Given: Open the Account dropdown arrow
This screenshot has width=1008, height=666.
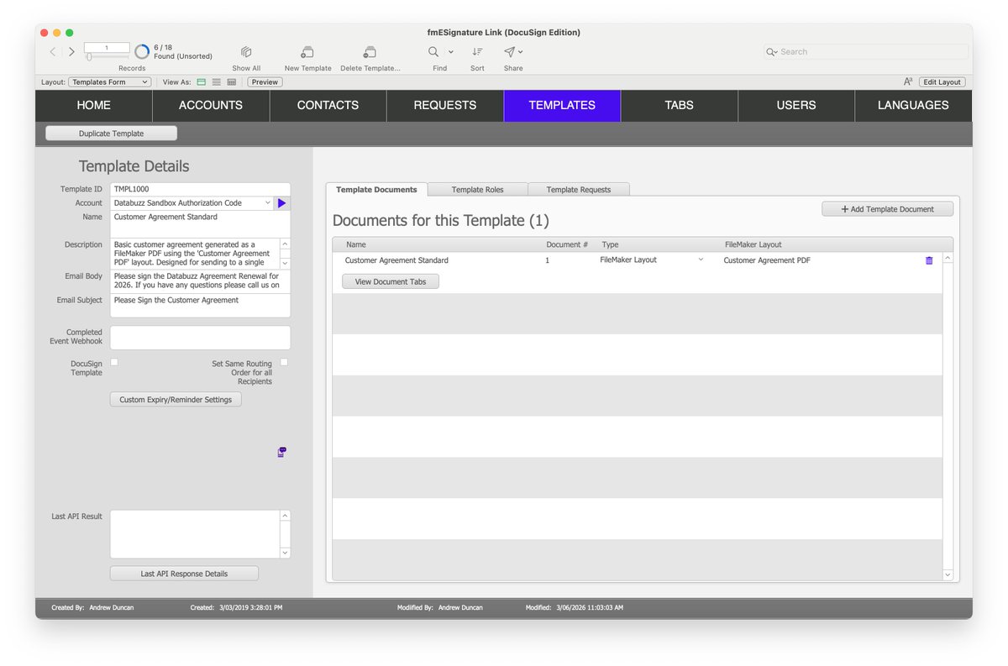Looking at the screenshot, I should (267, 202).
